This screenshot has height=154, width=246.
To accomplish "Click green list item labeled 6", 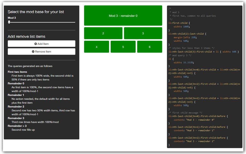I will coord(150,46).
